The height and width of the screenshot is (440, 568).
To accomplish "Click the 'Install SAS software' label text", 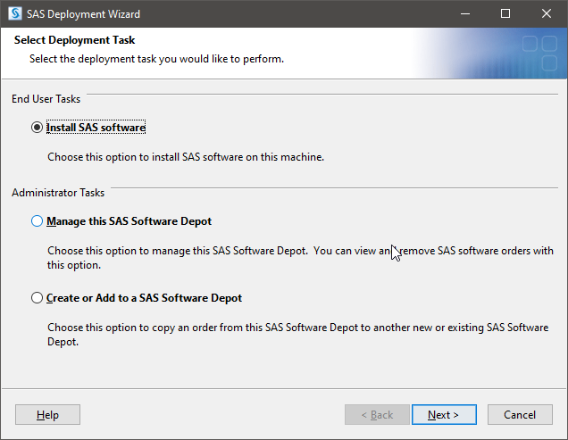I will 96,128.
